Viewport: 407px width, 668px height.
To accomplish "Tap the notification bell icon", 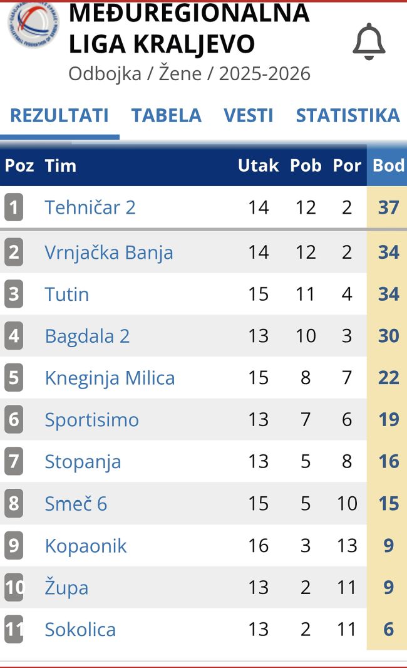I will coord(369,42).
